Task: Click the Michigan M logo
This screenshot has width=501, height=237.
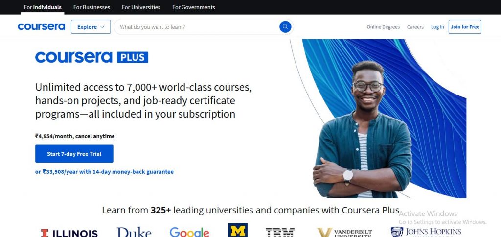Action: tap(238, 230)
